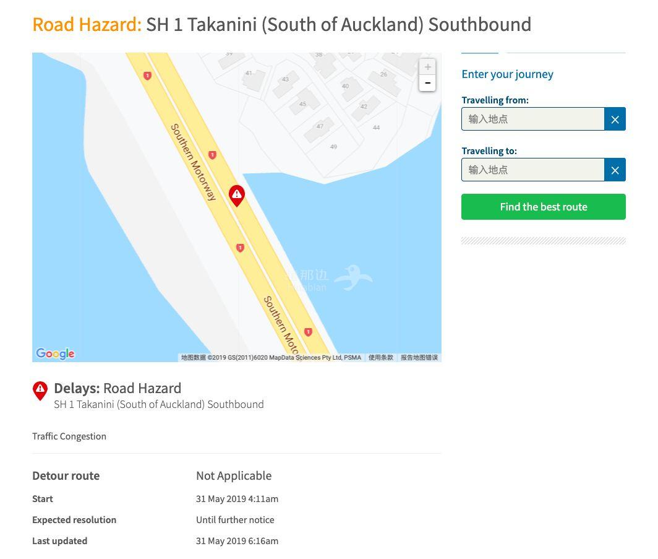Zoom in on the map

pos(427,67)
